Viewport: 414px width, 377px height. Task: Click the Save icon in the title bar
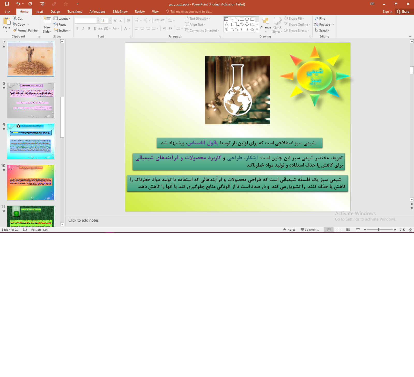pos(7,4)
